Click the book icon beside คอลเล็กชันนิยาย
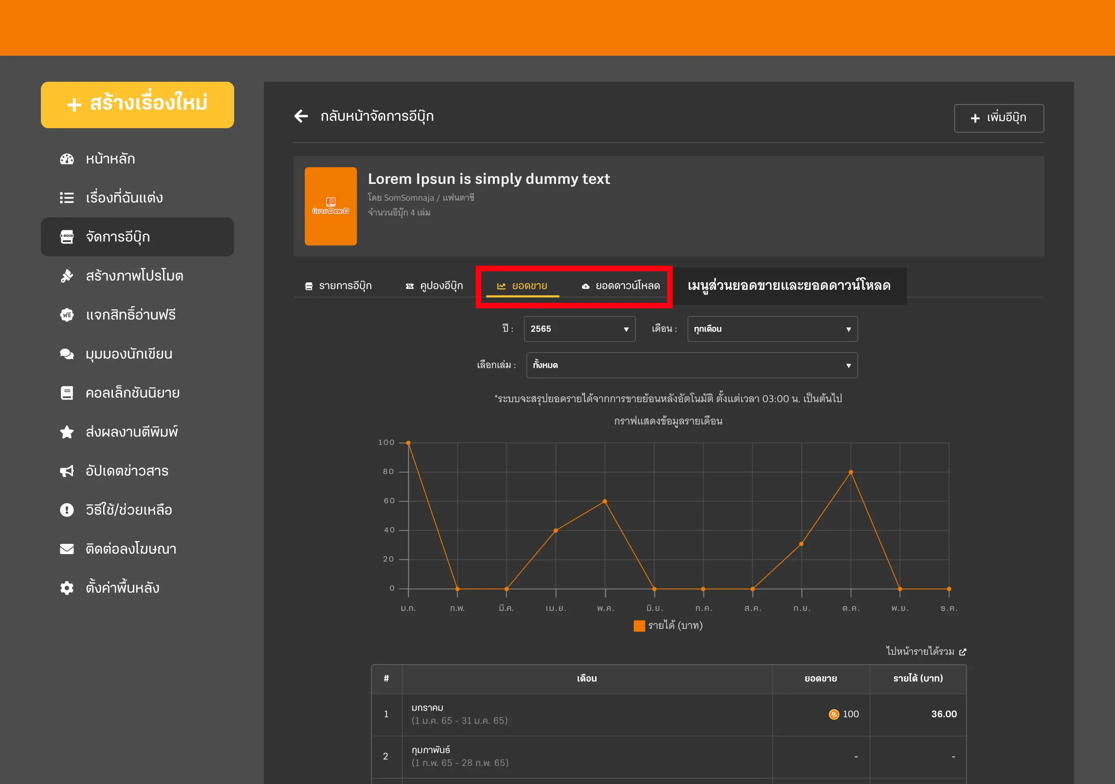Image resolution: width=1115 pixels, height=784 pixels. 66,393
